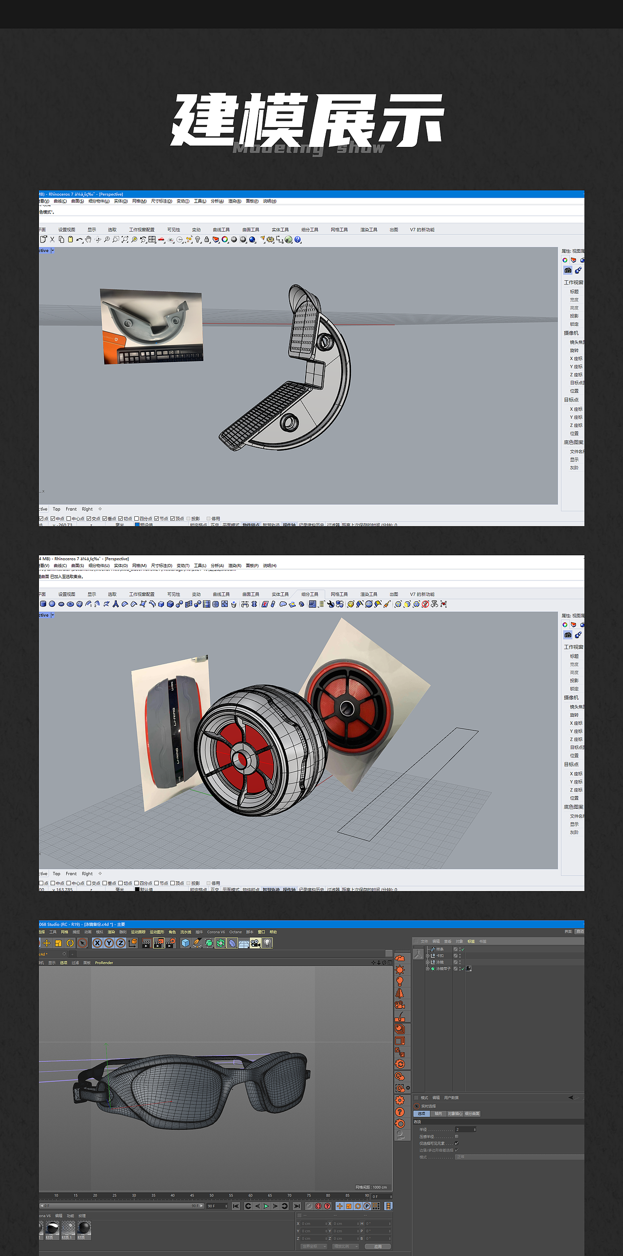623x1256 pixels.
Task: Open 网格工具 toolbar tab in wheel-model Rhino
Action: tap(339, 594)
